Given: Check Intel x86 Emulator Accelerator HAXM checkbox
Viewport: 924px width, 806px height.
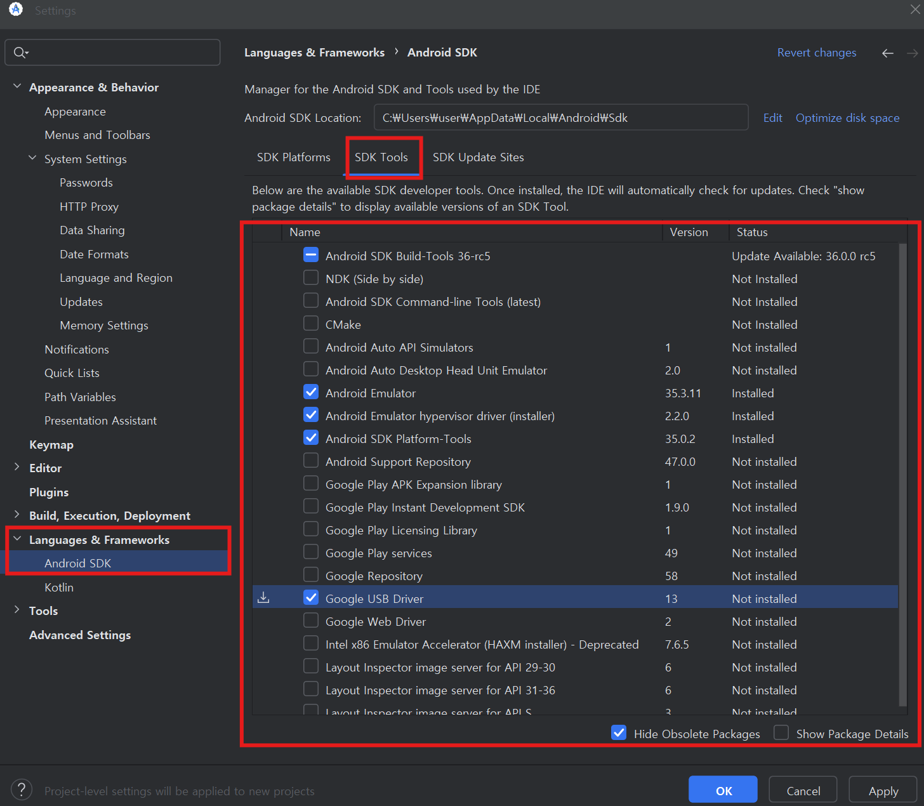Looking at the screenshot, I should pos(311,644).
